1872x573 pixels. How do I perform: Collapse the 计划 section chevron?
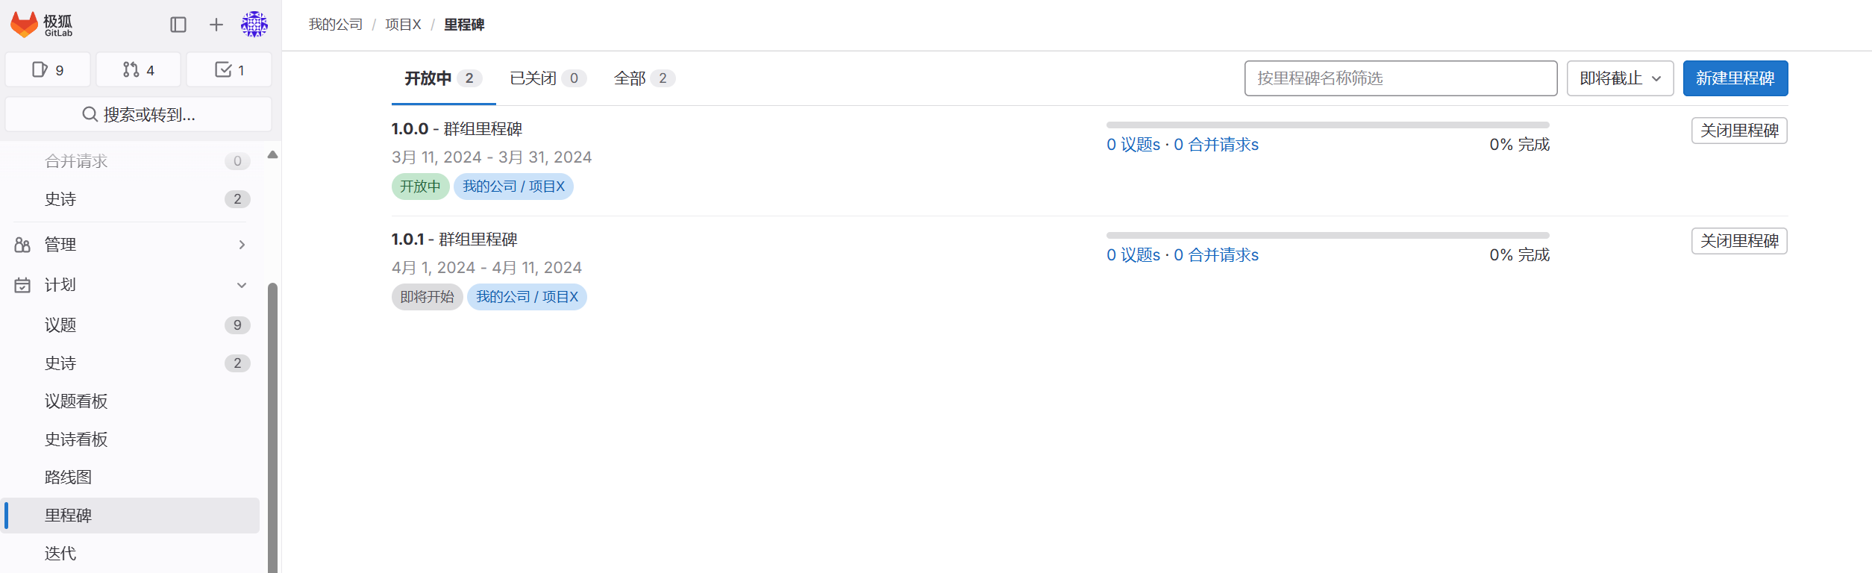pos(241,284)
